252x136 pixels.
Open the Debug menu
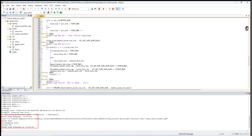tap(31, 5)
